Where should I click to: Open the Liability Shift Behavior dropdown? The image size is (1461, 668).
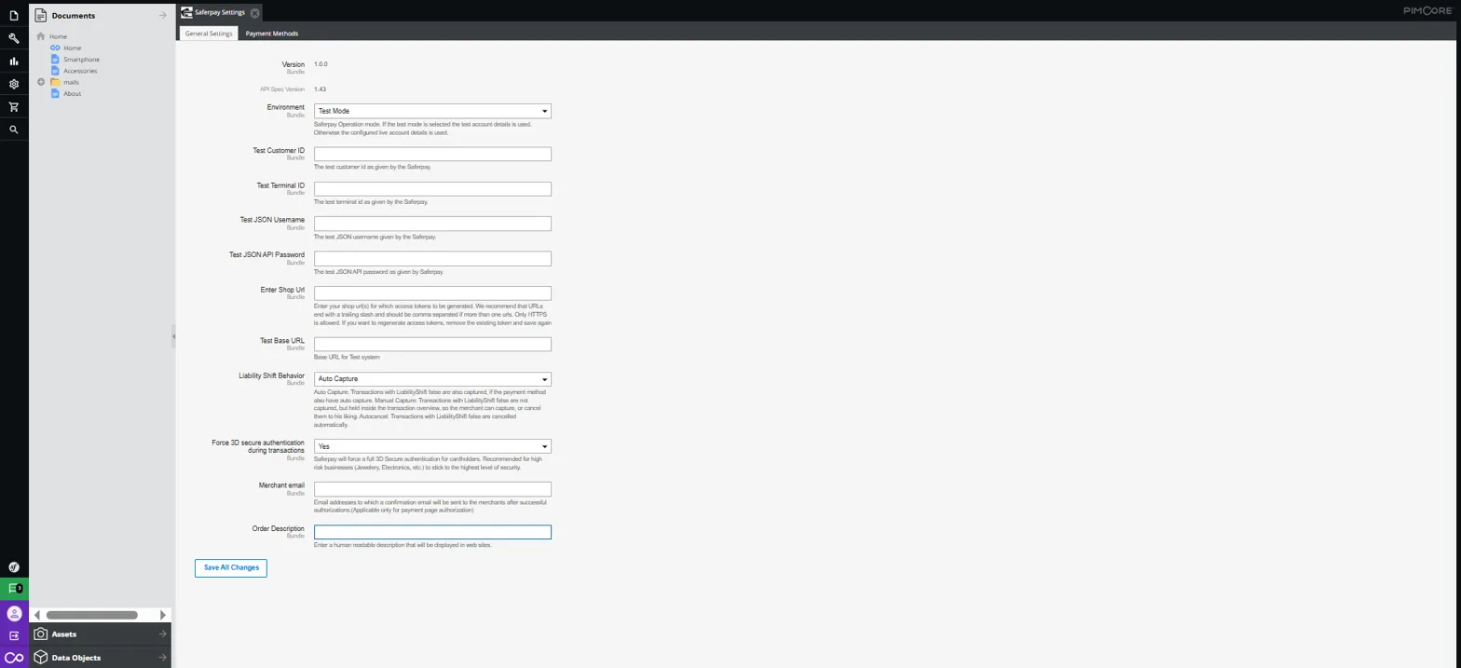click(432, 379)
